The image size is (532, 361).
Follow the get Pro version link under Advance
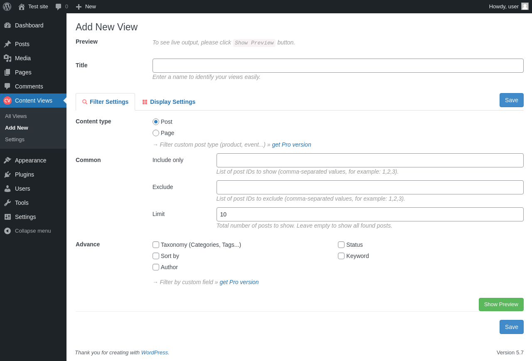coord(239,282)
